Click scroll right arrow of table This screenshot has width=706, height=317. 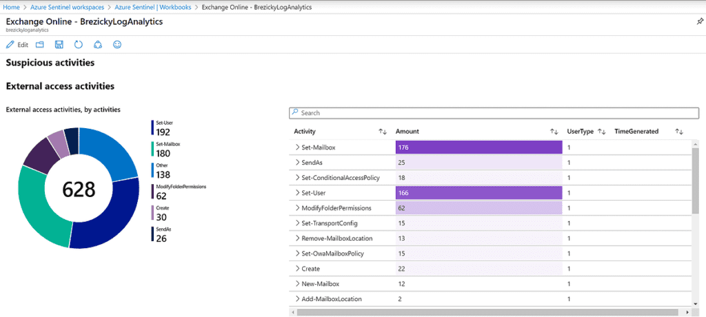click(x=687, y=311)
